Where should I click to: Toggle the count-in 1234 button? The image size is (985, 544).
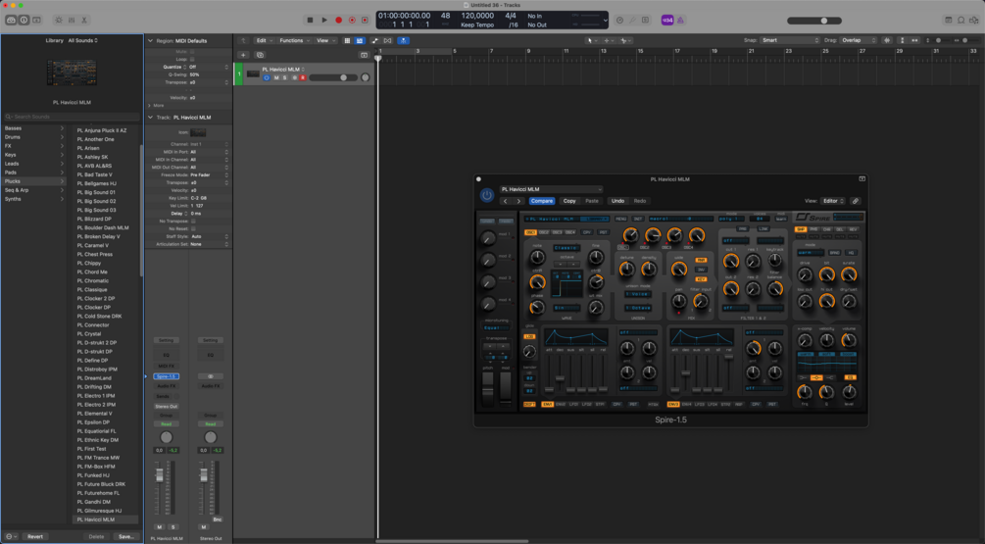point(667,21)
